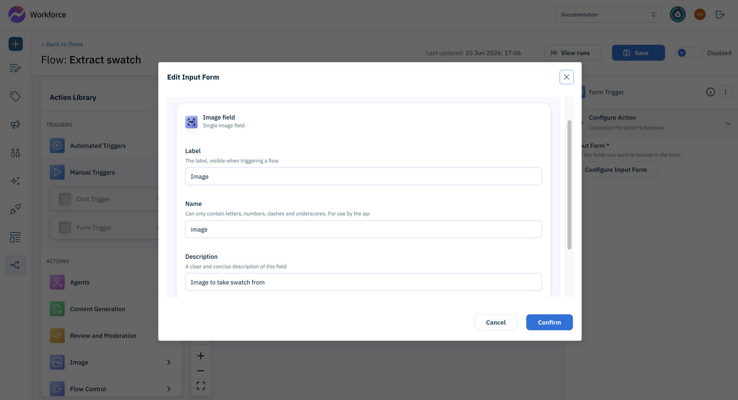Click the HS user avatar
Viewport: 738px width, 400px height.
700,15
